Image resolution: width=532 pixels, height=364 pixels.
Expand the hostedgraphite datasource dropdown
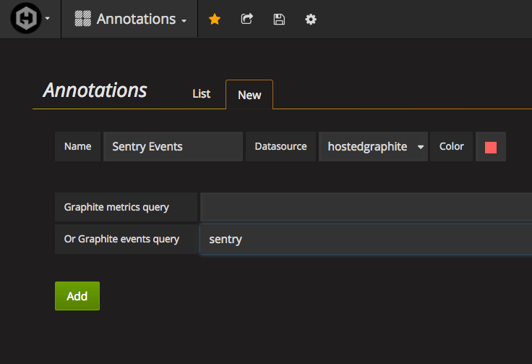tap(373, 146)
